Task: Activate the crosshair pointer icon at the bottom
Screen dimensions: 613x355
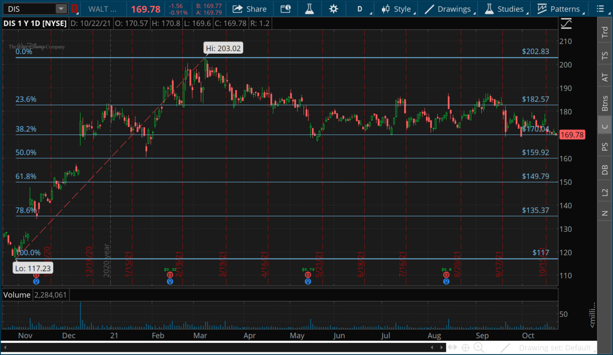Action: (x=466, y=348)
